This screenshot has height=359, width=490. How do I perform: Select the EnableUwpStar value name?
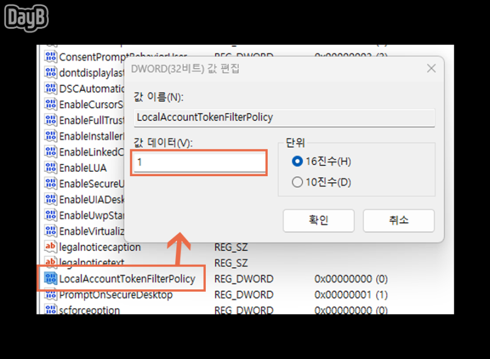click(91, 215)
